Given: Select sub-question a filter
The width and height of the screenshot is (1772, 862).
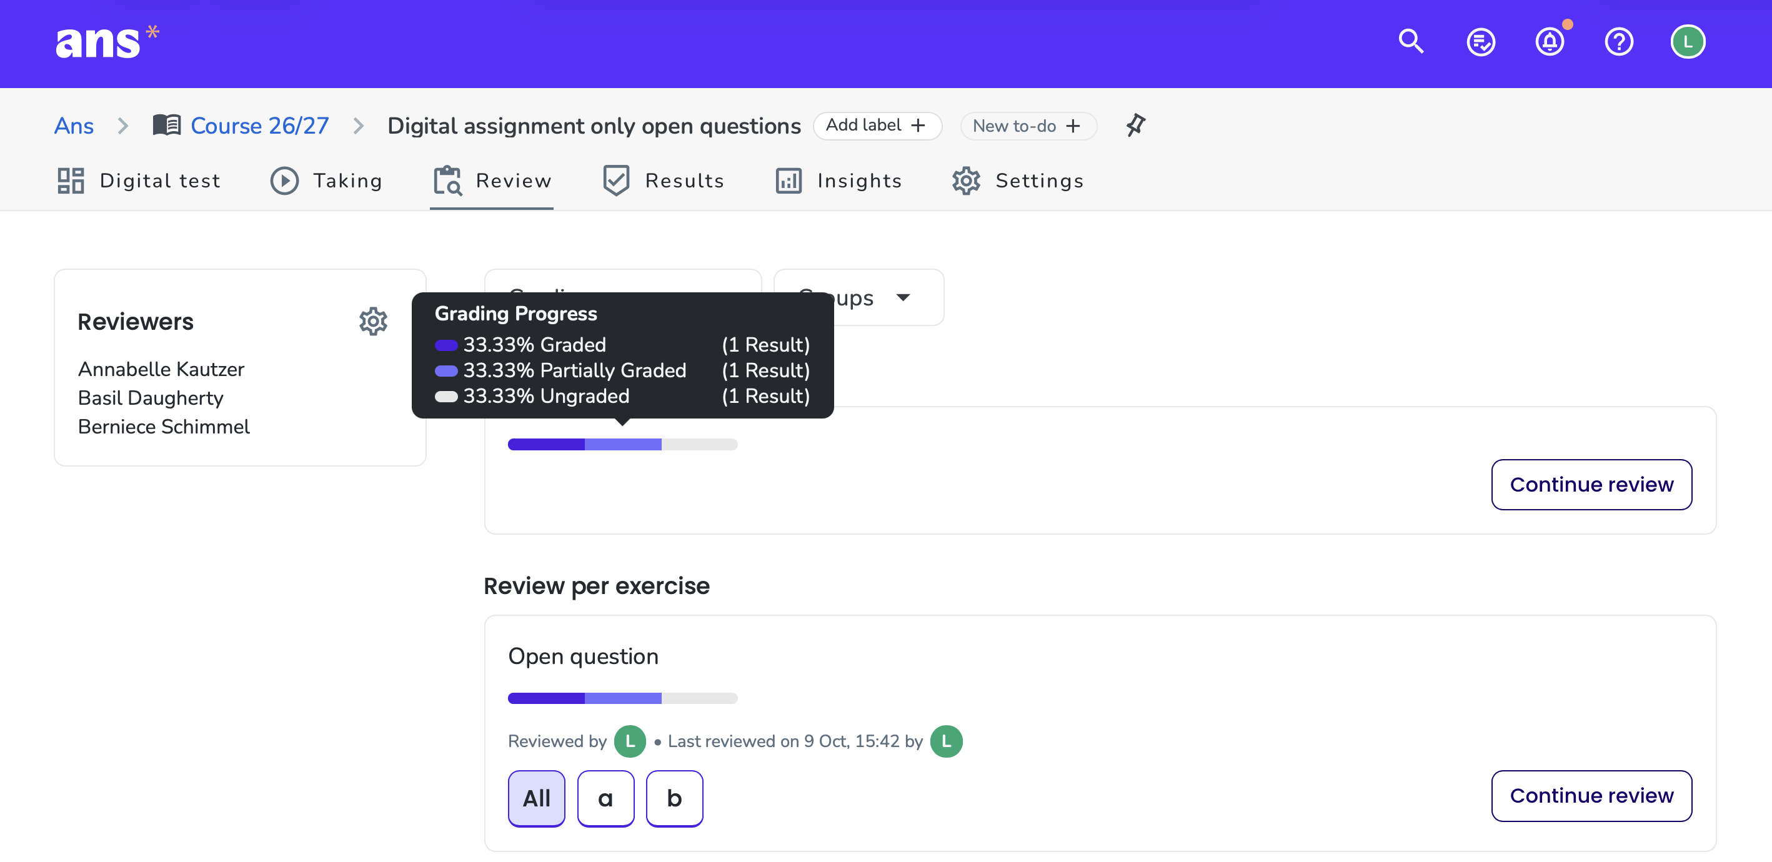Looking at the screenshot, I should pyautogui.click(x=605, y=798).
